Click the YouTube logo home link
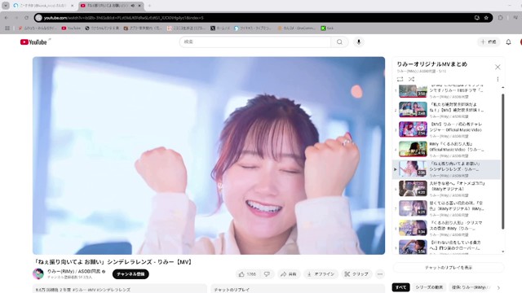This screenshot has width=522, height=293. pyautogui.click(x=33, y=42)
